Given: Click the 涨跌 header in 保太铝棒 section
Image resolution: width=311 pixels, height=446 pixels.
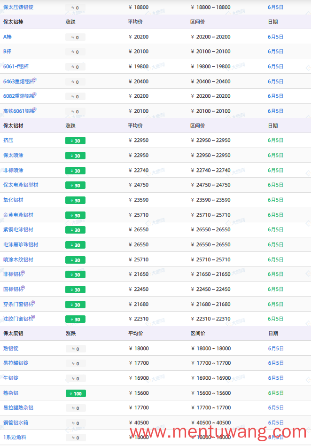Looking at the screenshot, I should [70, 22].
